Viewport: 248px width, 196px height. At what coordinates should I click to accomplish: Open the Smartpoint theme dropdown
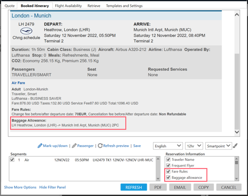pyautogui.click(x=219, y=146)
